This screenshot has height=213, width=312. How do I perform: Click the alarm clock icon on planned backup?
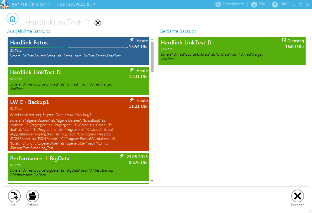point(284,40)
